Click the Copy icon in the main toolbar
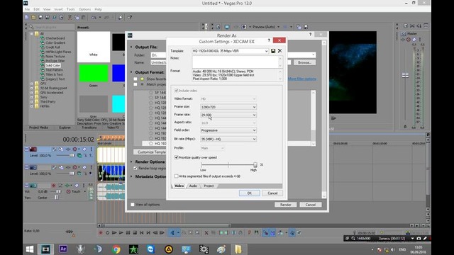 click(x=77, y=17)
